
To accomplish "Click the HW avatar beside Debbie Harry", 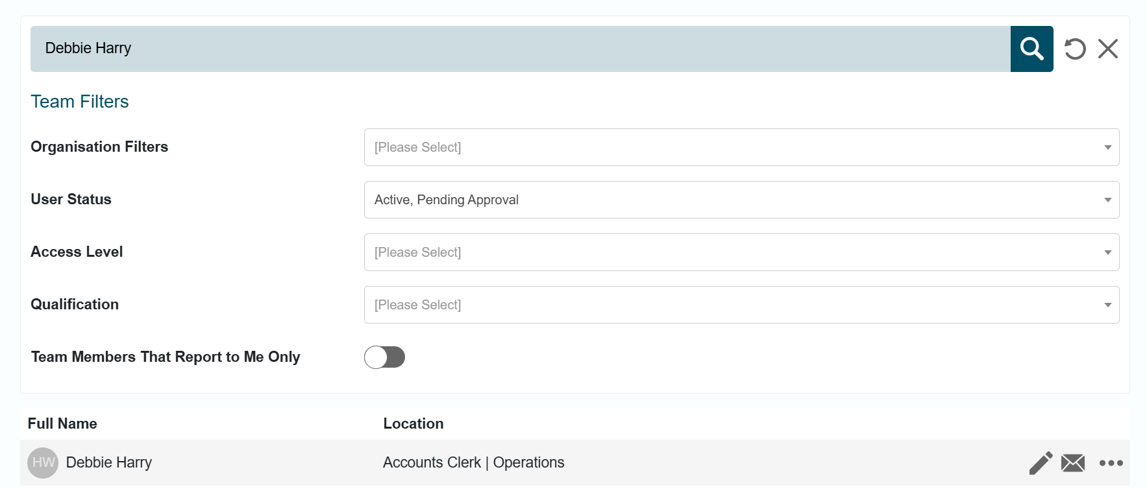I will [43, 463].
